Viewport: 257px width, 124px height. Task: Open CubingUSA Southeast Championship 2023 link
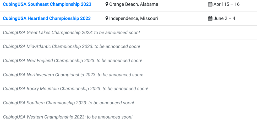(x=47, y=4)
